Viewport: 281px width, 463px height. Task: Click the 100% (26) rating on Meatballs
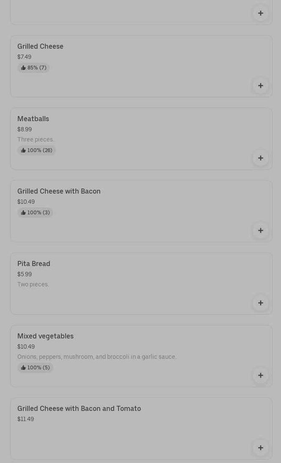[37, 150]
